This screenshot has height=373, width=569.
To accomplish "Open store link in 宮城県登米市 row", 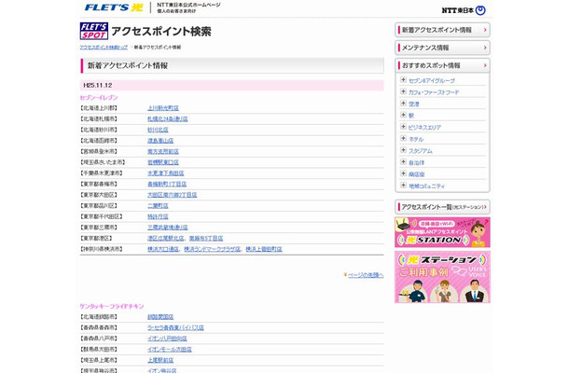I will 163,152.
